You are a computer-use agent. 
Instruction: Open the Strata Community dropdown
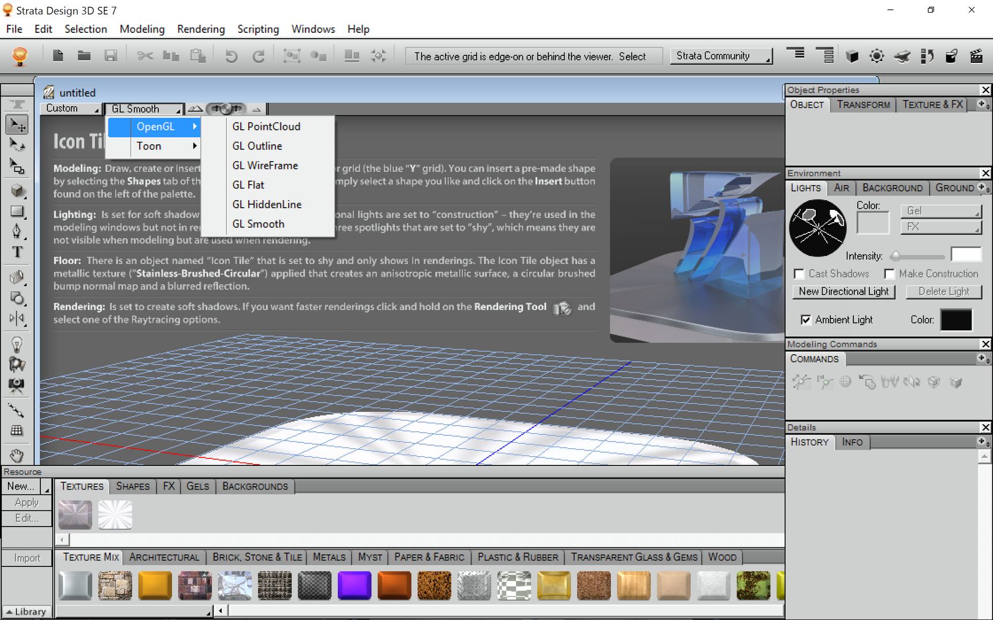click(x=721, y=56)
